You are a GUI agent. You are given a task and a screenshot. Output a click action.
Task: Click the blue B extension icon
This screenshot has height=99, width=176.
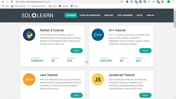point(153,2)
